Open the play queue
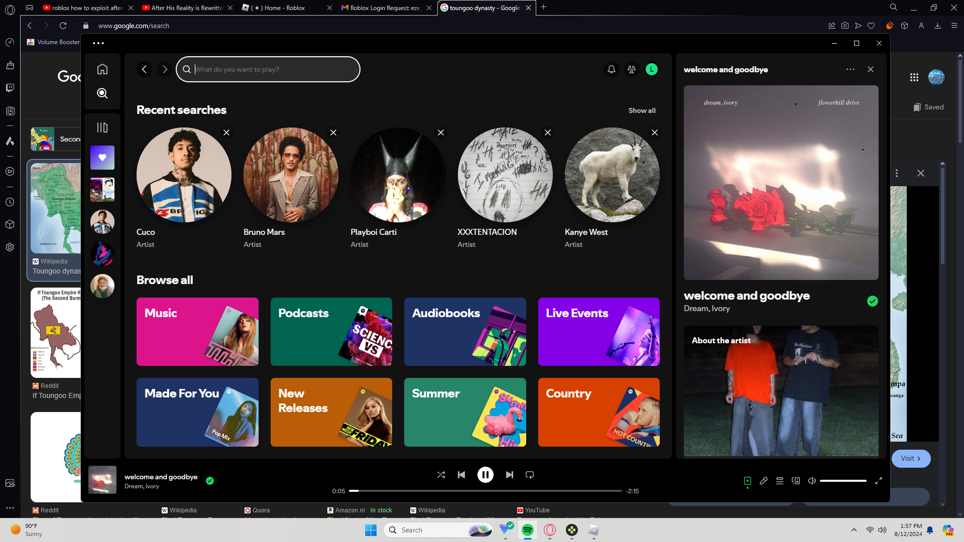Viewport: 964px width, 542px height. (x=780, y=481)
